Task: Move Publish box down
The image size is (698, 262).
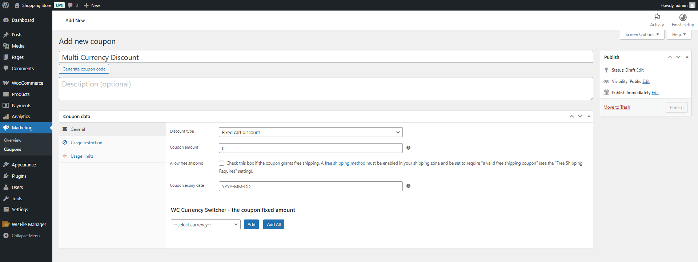Action: (x=678, y=57)
